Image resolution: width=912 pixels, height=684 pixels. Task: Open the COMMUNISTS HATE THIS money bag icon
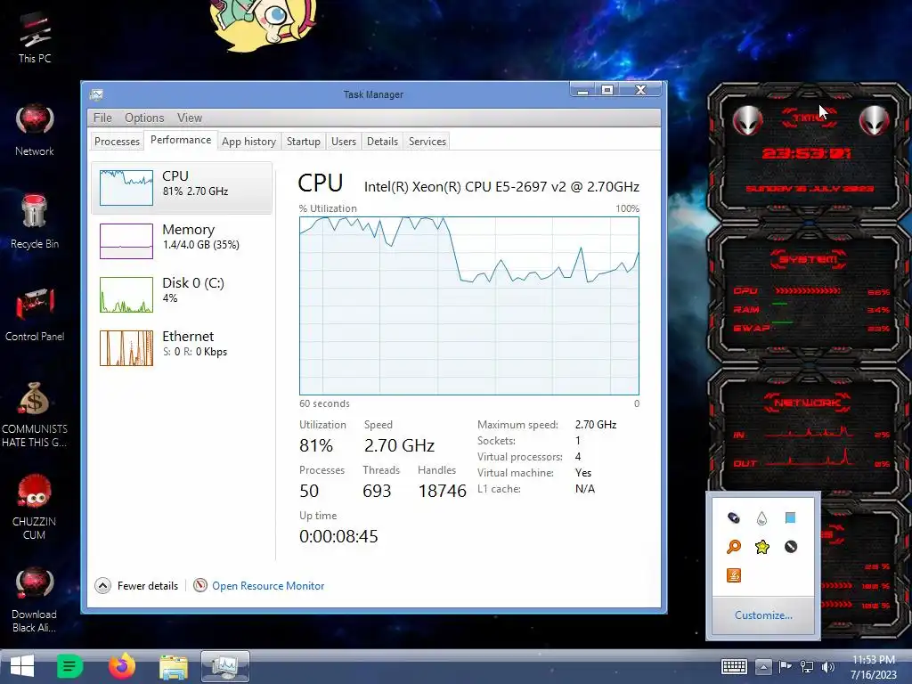click(x=35, y=415)
